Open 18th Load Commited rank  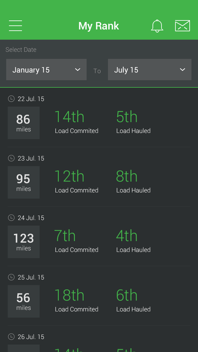point(76,300)
